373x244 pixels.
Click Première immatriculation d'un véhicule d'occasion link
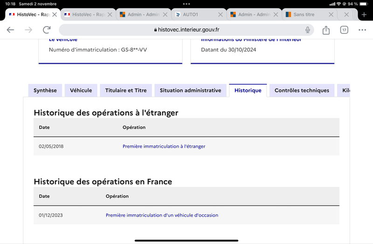(162, 215)
